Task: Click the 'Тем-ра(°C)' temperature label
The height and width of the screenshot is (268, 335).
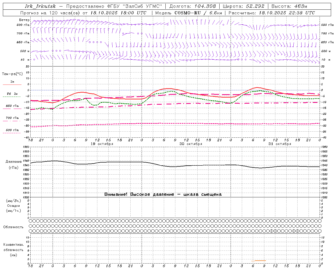Action: point(12,74)
